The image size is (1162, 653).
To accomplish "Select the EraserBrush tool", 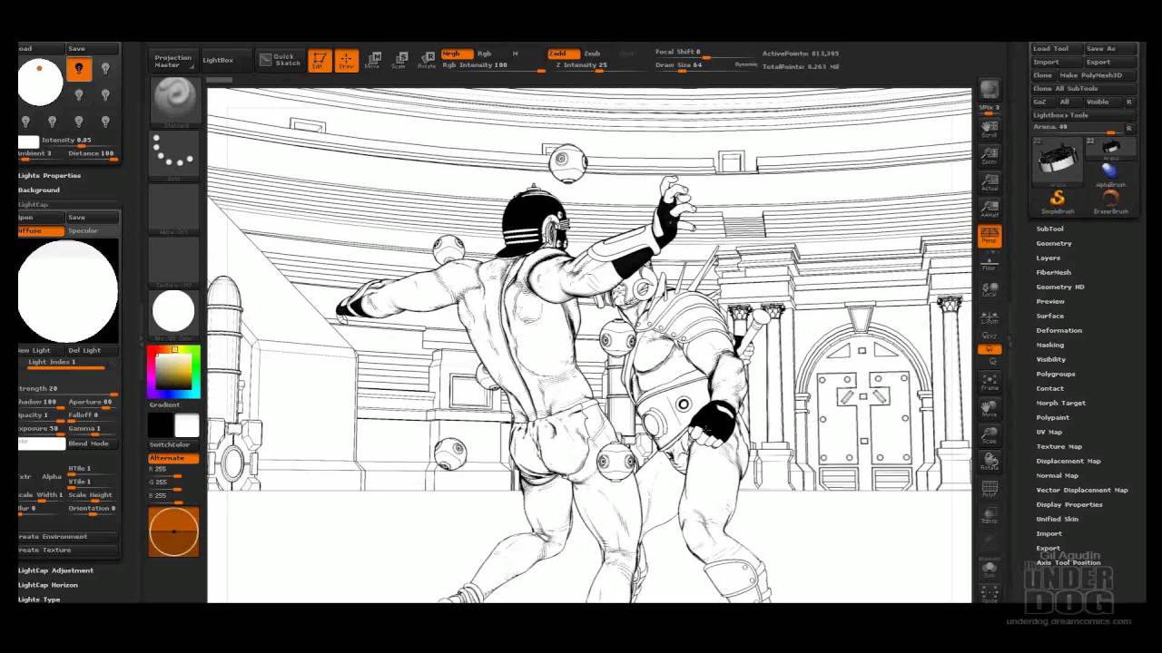I will point(1110,200).
